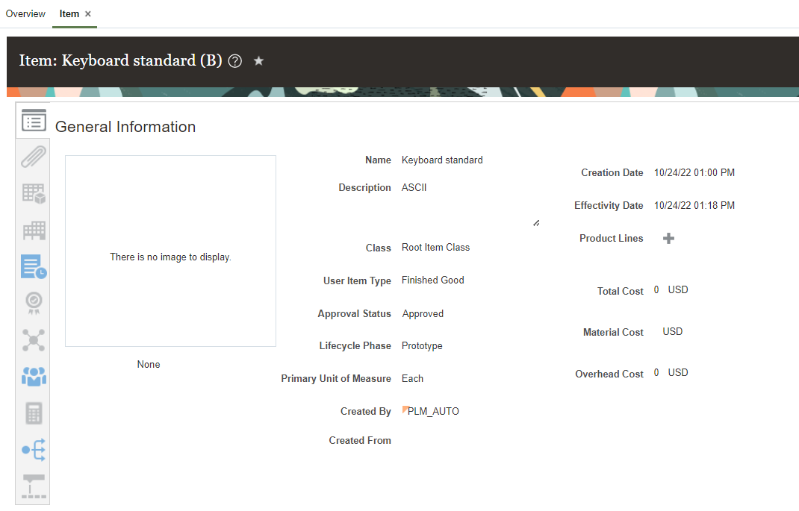Click the Product Lines label
The image size is (799, 511).
(611, 238)
